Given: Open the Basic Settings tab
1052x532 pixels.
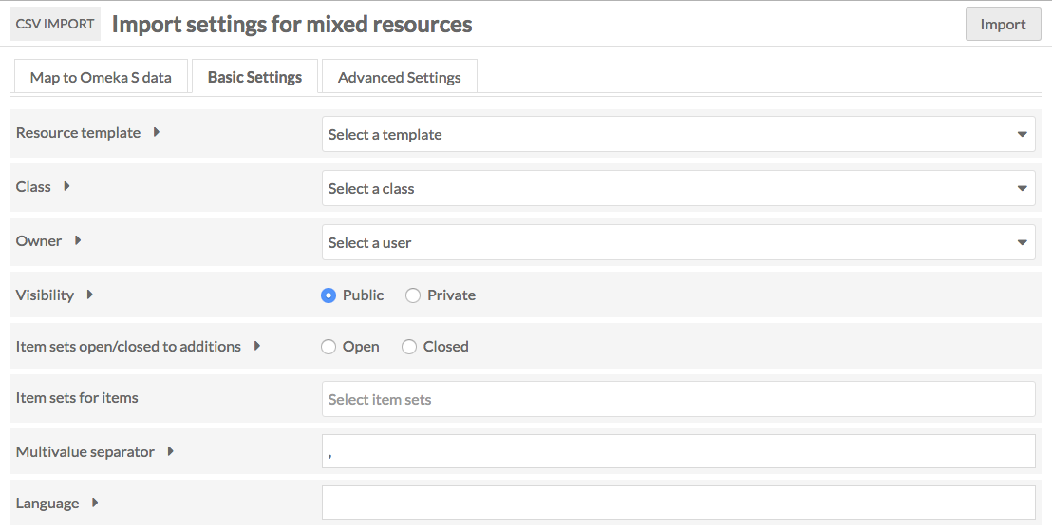Looking at the screenshot, I should 255,77.
